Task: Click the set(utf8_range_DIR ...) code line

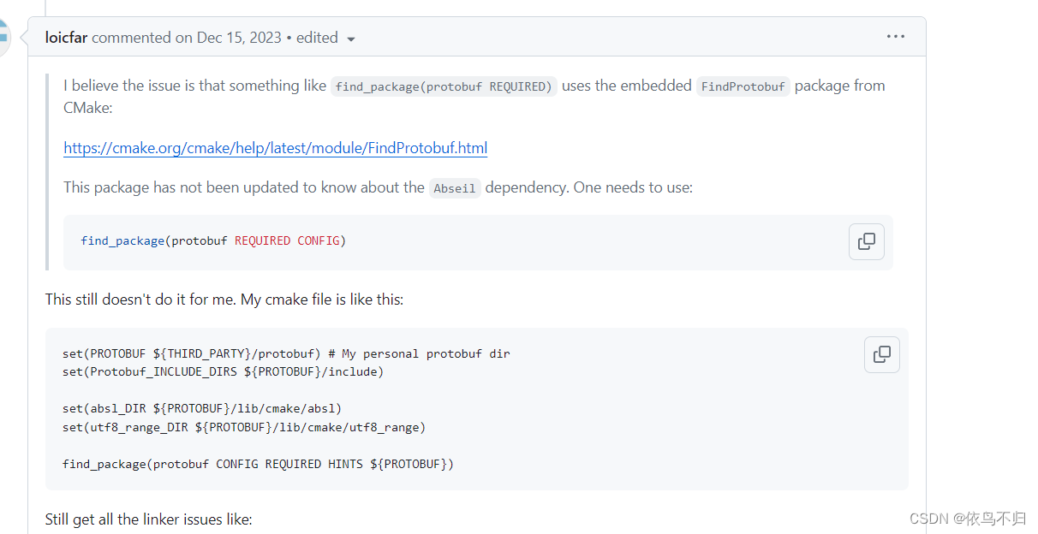Action: pos(243,427)
